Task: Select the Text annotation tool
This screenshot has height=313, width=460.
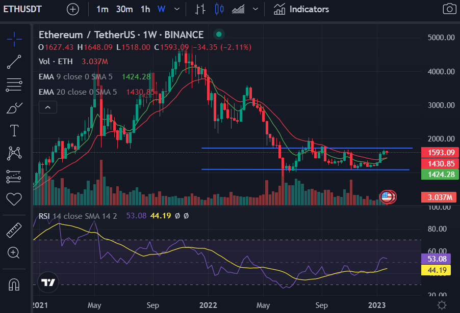Action: point(14,131)
